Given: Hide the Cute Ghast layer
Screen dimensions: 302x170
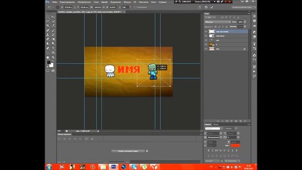Looking at the screenshot, I should [x=206, y=36].
